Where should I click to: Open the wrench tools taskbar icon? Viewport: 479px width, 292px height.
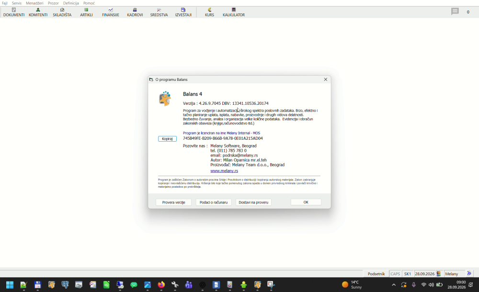[175, 285]
